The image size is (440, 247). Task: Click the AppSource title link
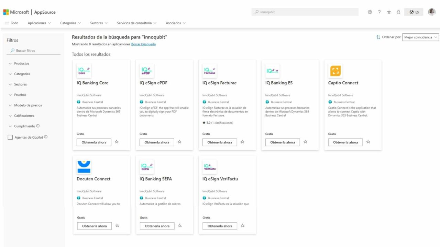[x=45, y=12]
